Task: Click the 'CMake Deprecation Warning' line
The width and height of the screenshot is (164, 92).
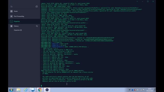Action: coord(63,71)
